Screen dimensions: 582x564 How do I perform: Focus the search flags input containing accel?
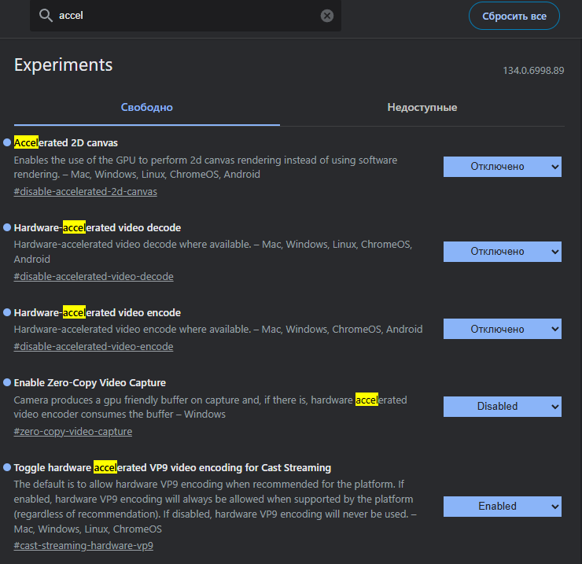[x=187, y=16]
